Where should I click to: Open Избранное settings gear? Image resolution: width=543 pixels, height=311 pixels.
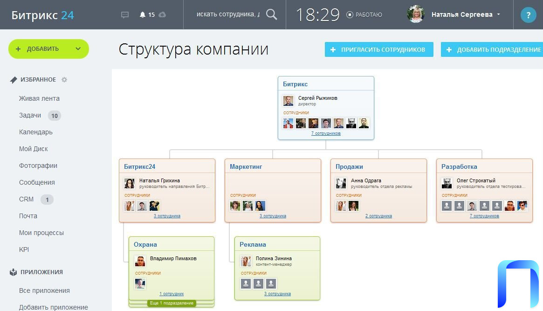(64, 80)
